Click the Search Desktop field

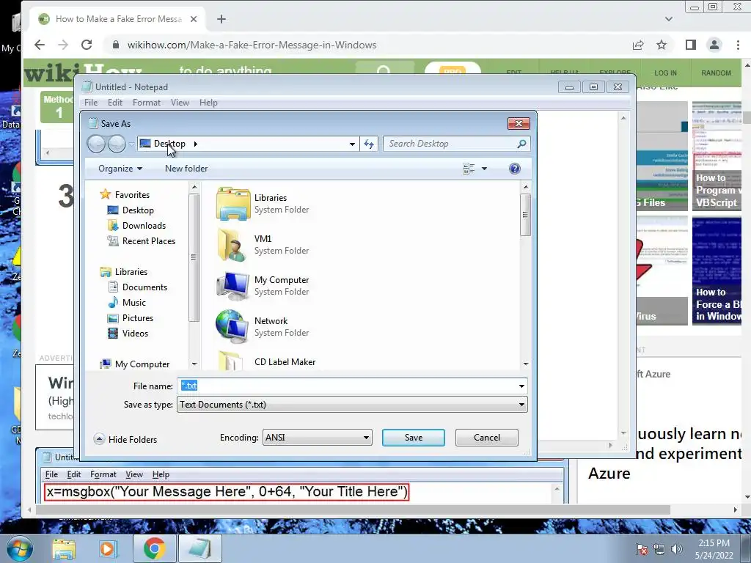[456, 144]
